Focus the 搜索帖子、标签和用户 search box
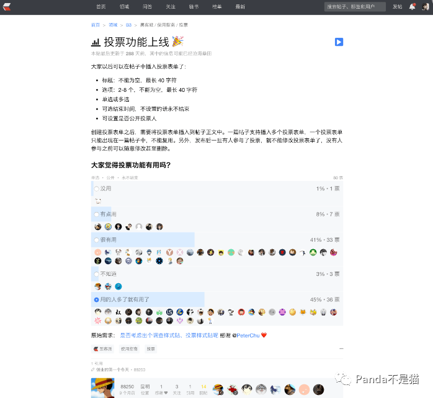This screenshot has height=398, width=433. click(355, 7)
